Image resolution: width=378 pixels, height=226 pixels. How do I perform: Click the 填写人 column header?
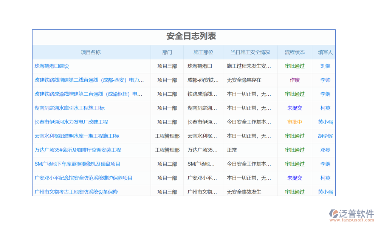(325, 52)
